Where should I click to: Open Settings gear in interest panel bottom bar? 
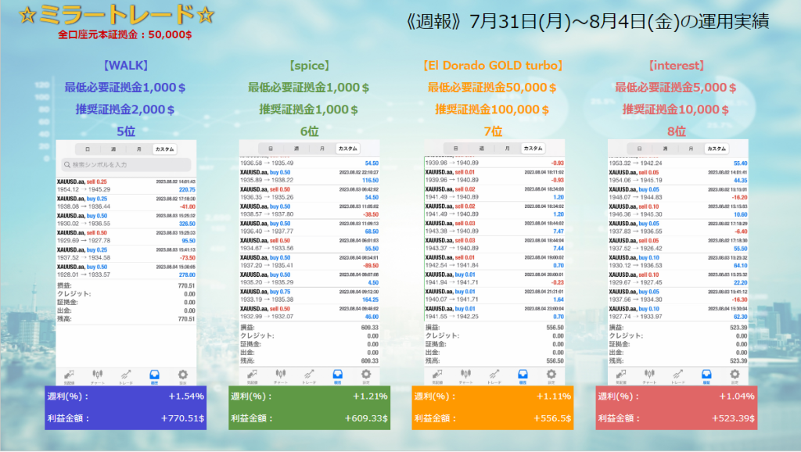coord(735,375)
